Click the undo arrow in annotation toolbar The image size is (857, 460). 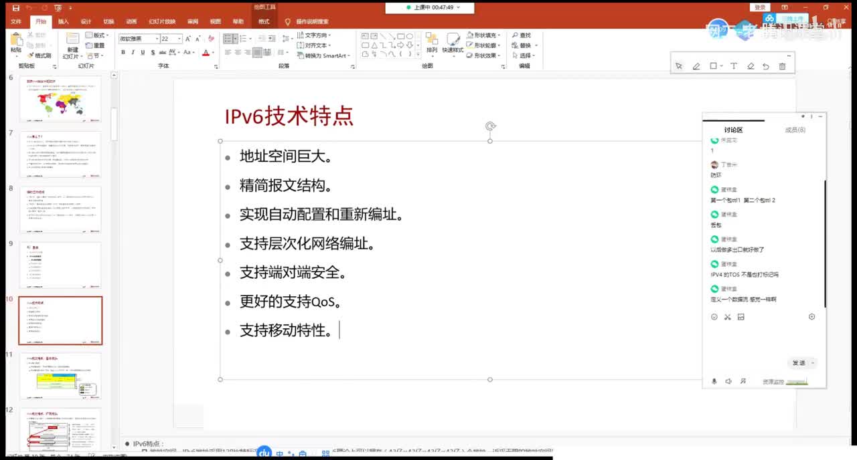[766, 66]
